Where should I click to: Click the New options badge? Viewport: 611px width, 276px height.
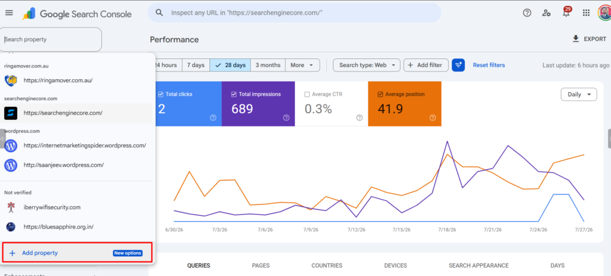click(x=128, y=253)
